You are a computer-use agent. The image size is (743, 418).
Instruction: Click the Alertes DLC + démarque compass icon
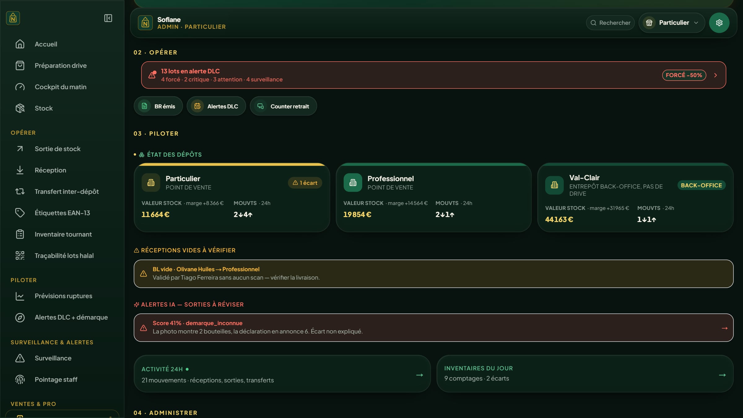click(x=20, y=317)
